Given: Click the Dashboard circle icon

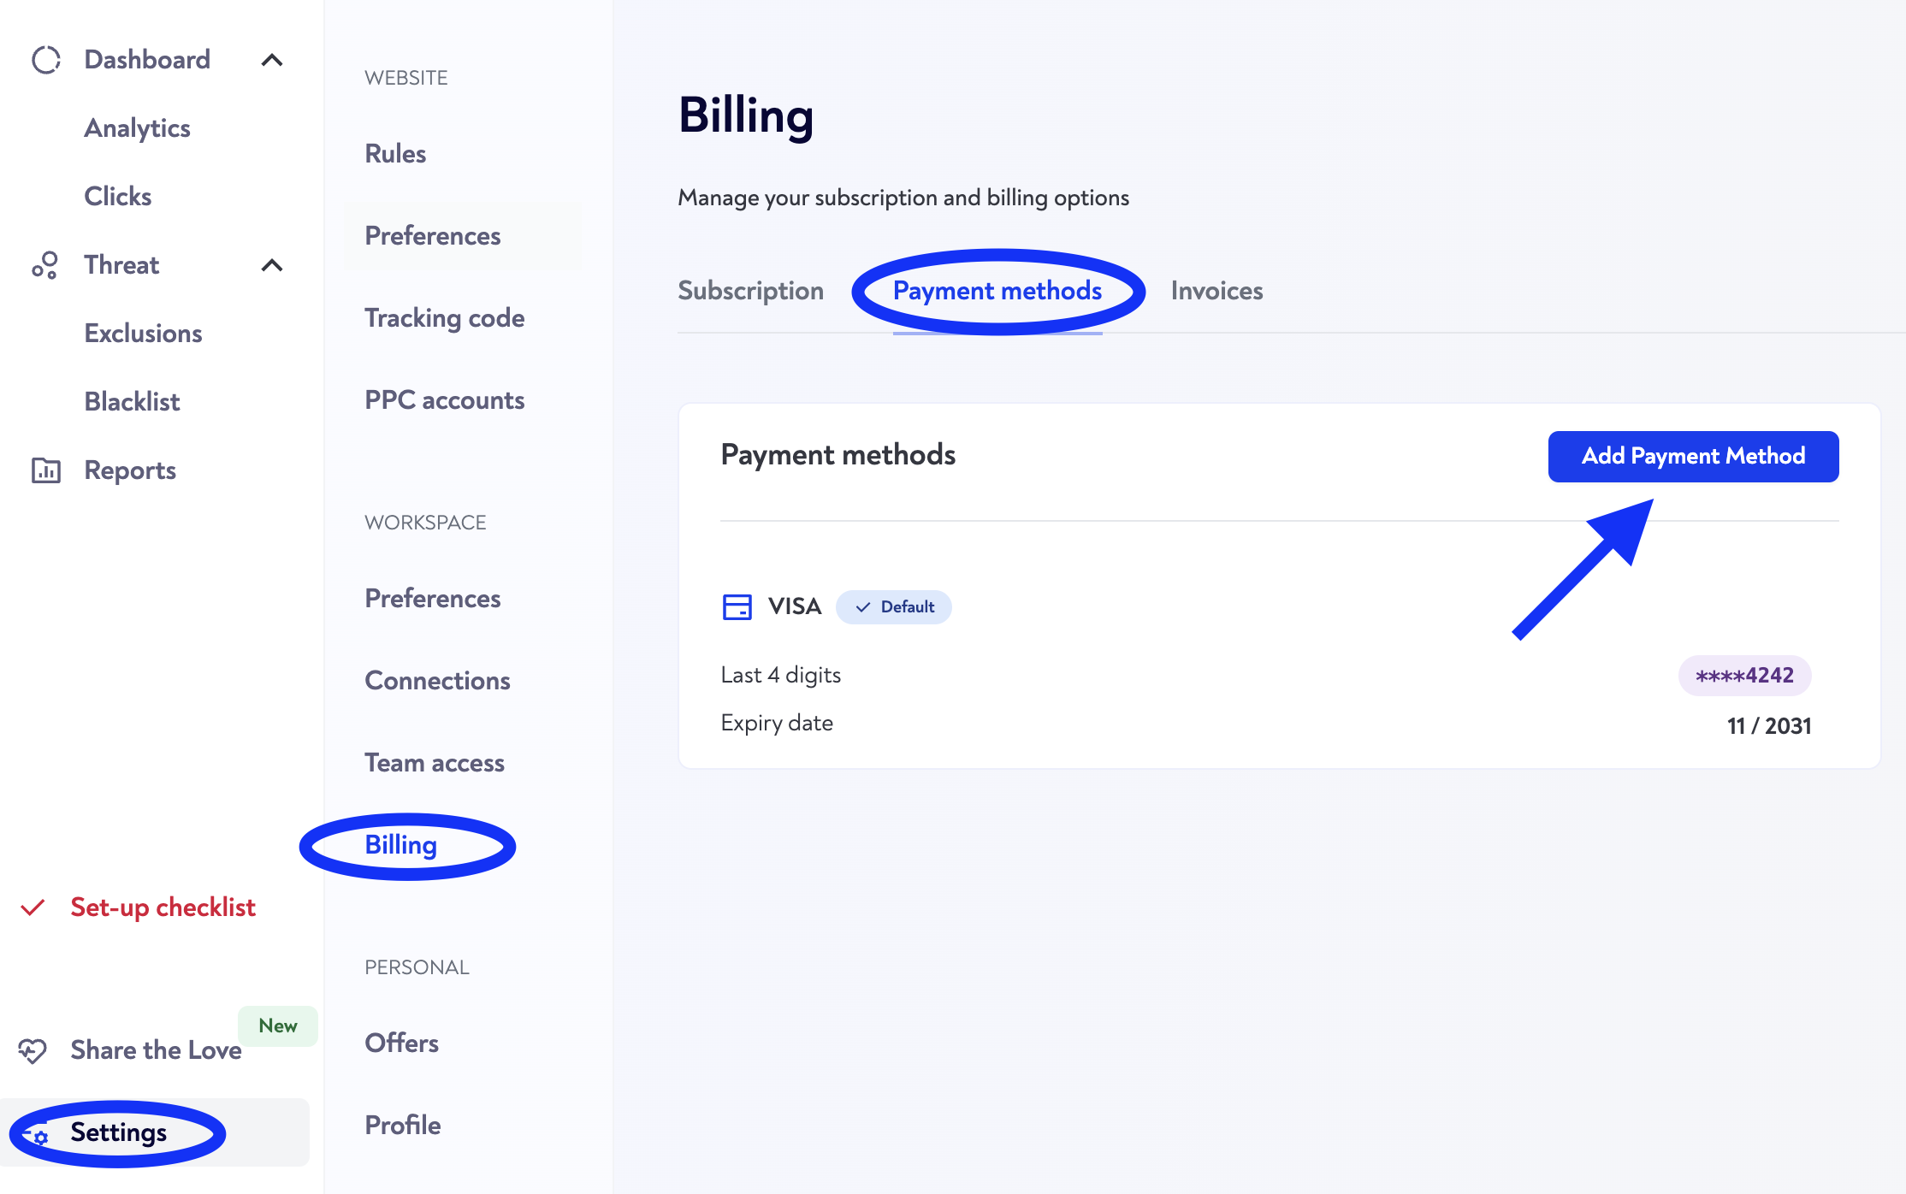Looking at the screenshot, I should point(46,60).
